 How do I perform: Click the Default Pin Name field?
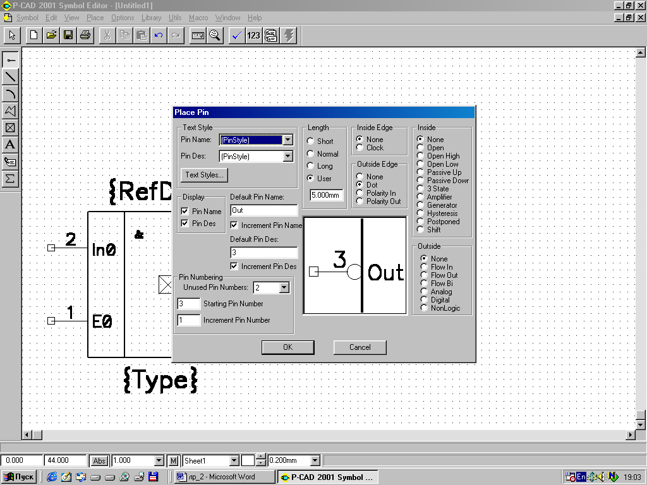point(263,210)
